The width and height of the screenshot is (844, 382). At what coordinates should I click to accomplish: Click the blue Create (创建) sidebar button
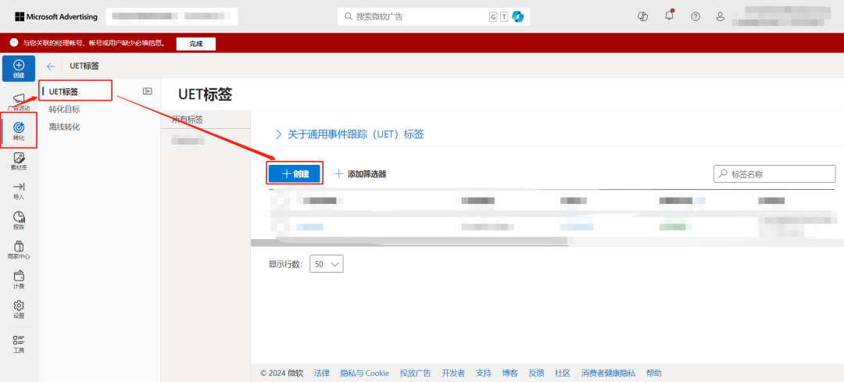coord(19,68)
